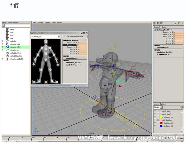Click yellow color swatch of c_skeleton_ctrl layer
Viewport: 188px width, 143px height.
click(161, 117)
